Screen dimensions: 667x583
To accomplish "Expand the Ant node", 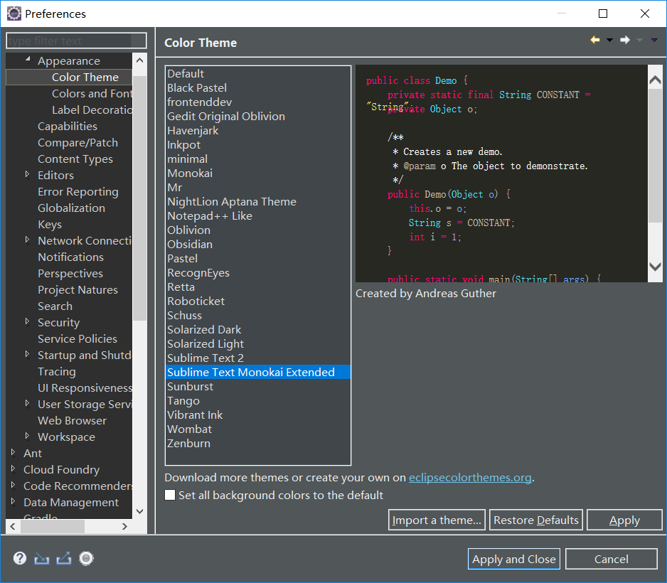I will pyautogui.click(x=14, y=452).
